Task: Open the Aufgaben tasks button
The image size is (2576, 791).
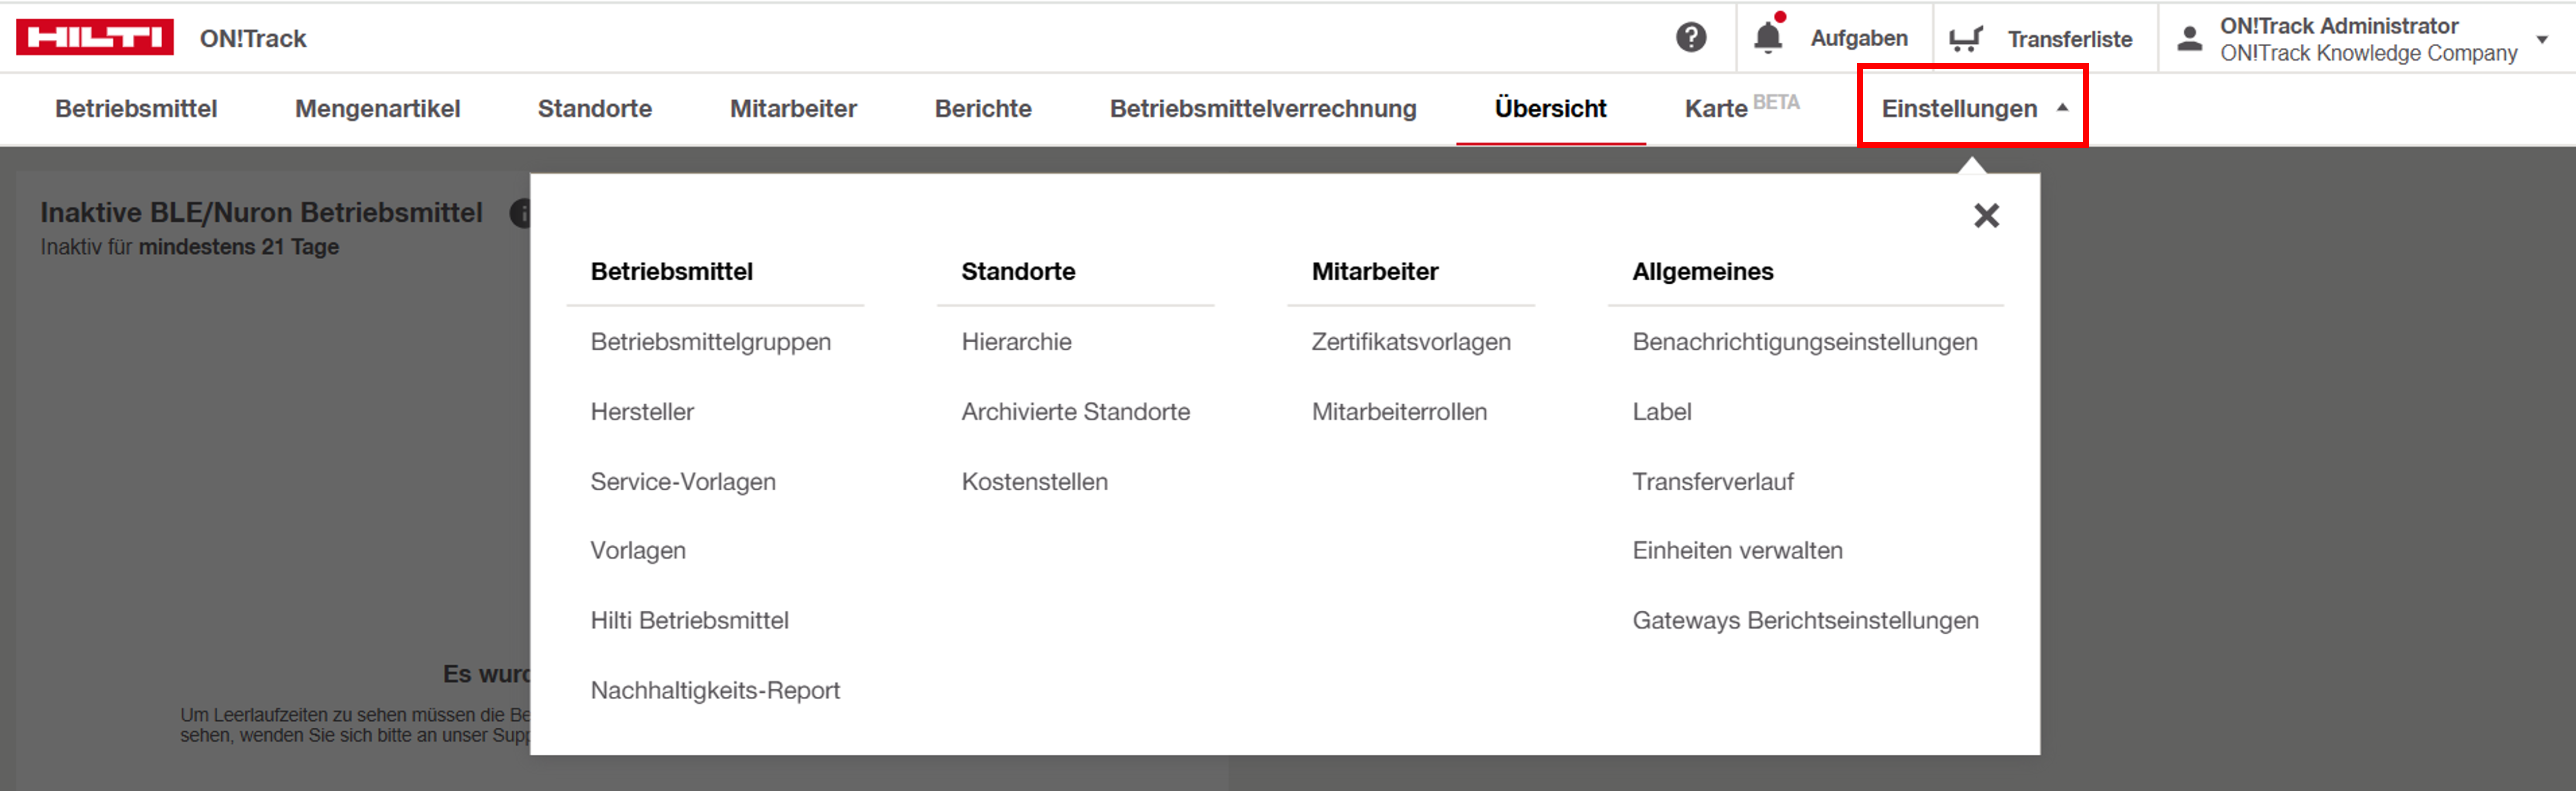Action: click(1858, 38)
